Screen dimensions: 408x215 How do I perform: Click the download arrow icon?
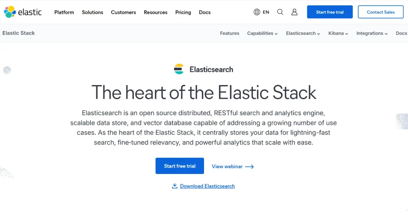[x=175, y=186]
